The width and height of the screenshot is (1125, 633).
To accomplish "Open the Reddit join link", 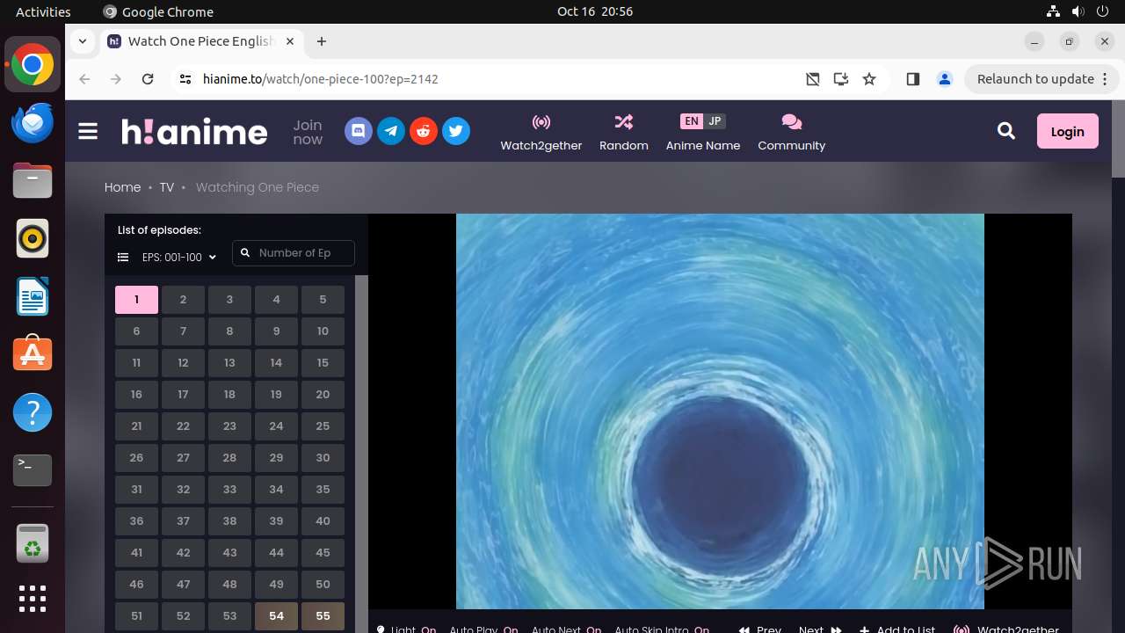I will point(423,131).
